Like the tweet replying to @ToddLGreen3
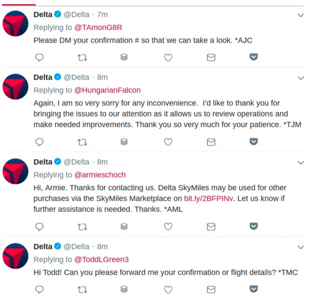 [x=168, y=289]
